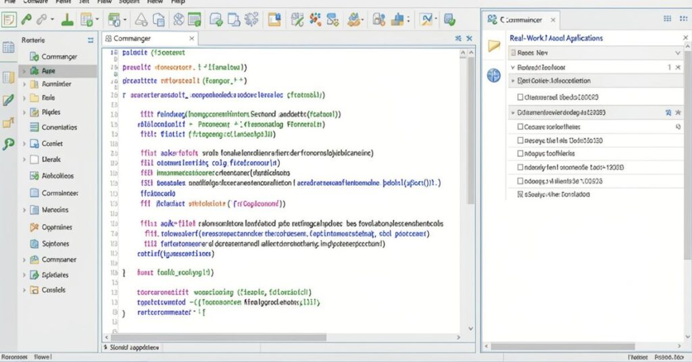Click the right panel horizontal scrollbar
Screen dimensions: 692x362
pos(563,346)
